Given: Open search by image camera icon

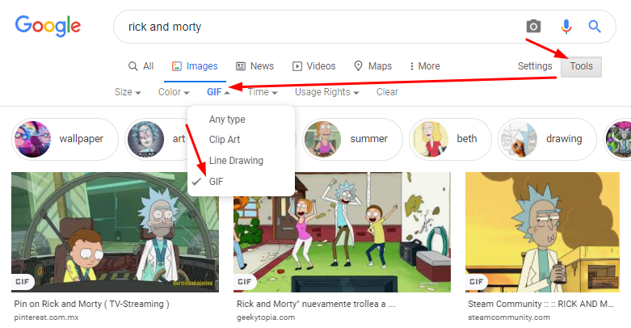Looking at the screenshot, I should coord(533,27).
